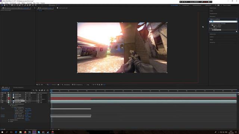The height and width of the screenshot is (134, 239).
Task: Open the Окно menu
Action: point(38,3)
